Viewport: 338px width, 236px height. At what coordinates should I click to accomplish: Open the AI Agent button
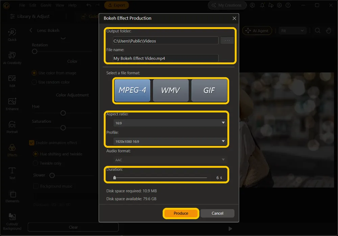click(x=257, y=31)
